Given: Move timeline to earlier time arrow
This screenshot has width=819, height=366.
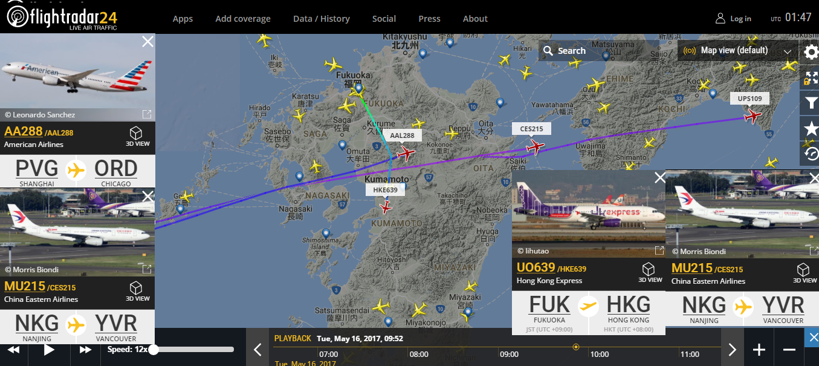Looking at the screenshot, I should (x=257, y=349).
